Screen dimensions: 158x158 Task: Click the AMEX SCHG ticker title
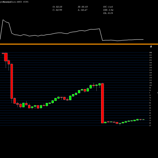pyautogui.click(x=22, y=2)
